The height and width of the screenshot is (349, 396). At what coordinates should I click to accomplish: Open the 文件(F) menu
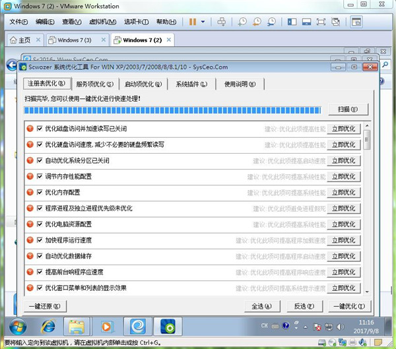(x=18, y=22)
